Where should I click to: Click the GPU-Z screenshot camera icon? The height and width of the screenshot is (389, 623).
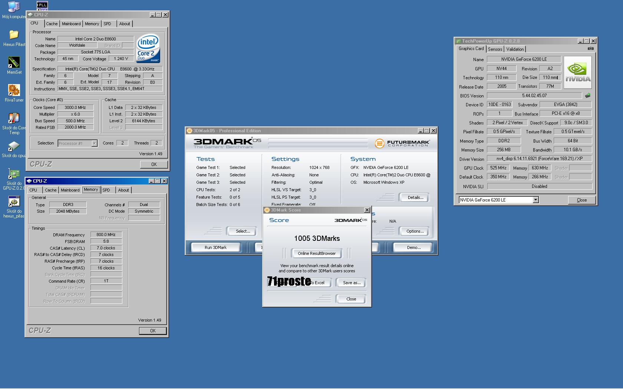590,49
